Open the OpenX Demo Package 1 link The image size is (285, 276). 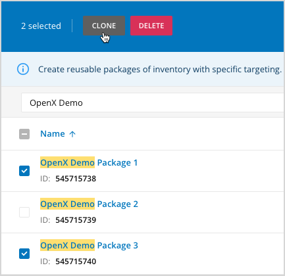pyautogui.click(x=89, y=163)
